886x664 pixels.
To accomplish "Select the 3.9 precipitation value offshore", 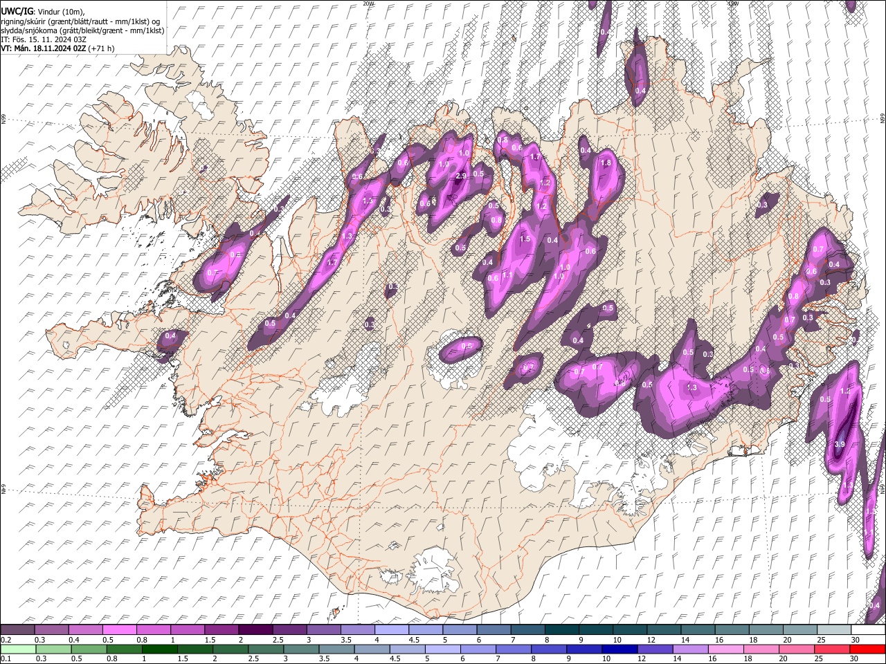I will click(840, 444).
